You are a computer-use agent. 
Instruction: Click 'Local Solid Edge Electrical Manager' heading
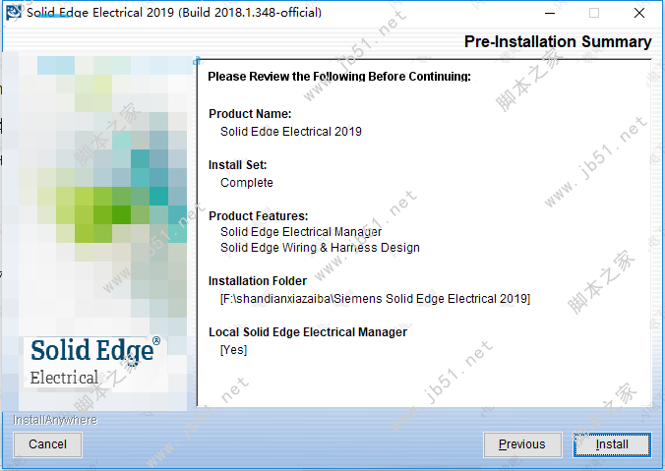308,332
